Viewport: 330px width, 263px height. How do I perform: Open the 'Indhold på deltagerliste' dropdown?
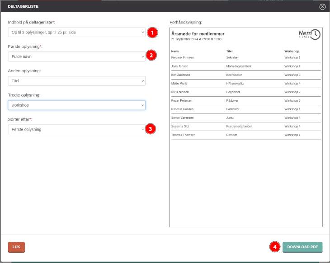point(76,33)
